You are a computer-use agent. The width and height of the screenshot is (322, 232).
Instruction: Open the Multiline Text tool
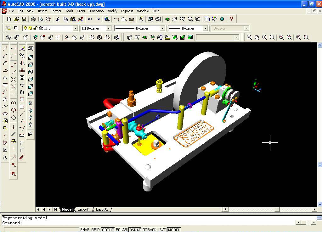(x=4, y=157)
